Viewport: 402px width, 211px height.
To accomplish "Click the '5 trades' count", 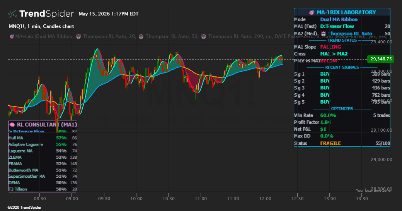I will [x=382, y=115].
